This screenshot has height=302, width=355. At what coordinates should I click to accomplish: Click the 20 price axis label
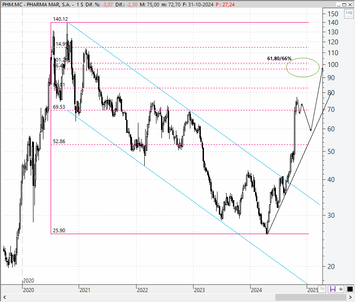[331, 266]
